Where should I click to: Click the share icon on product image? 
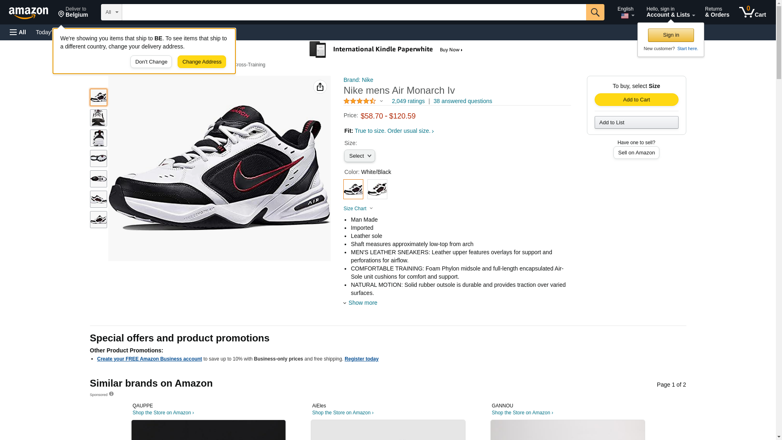[x=320, y=87]
